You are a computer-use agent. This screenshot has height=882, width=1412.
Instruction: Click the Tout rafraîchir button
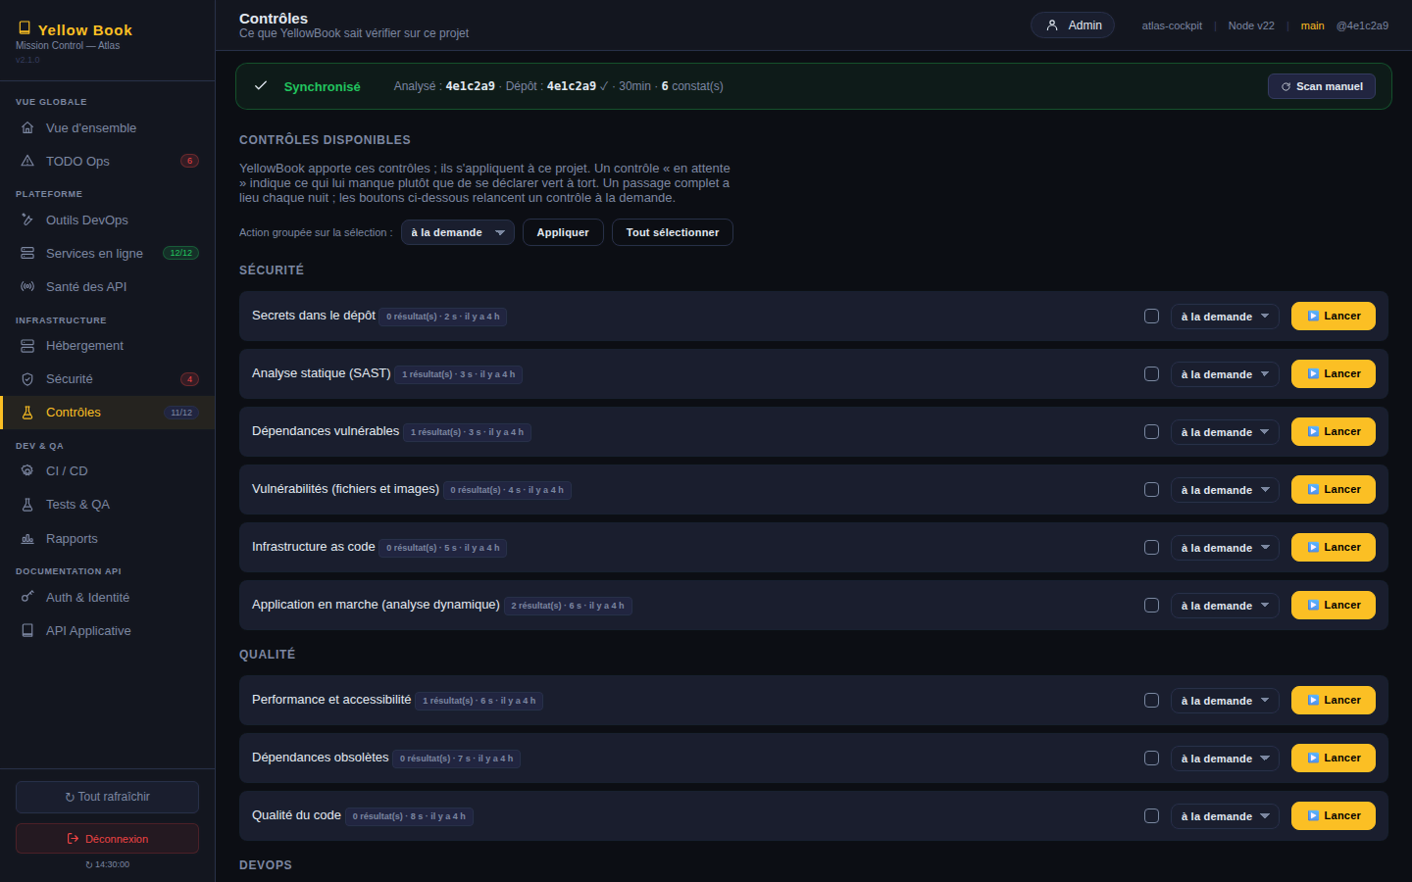107,797
